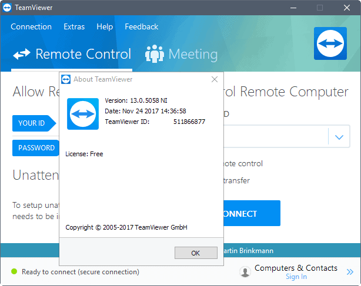Expand Computers & Contacts double chevron
Screen dimensions: 361x286
click(x=350, y=272)
